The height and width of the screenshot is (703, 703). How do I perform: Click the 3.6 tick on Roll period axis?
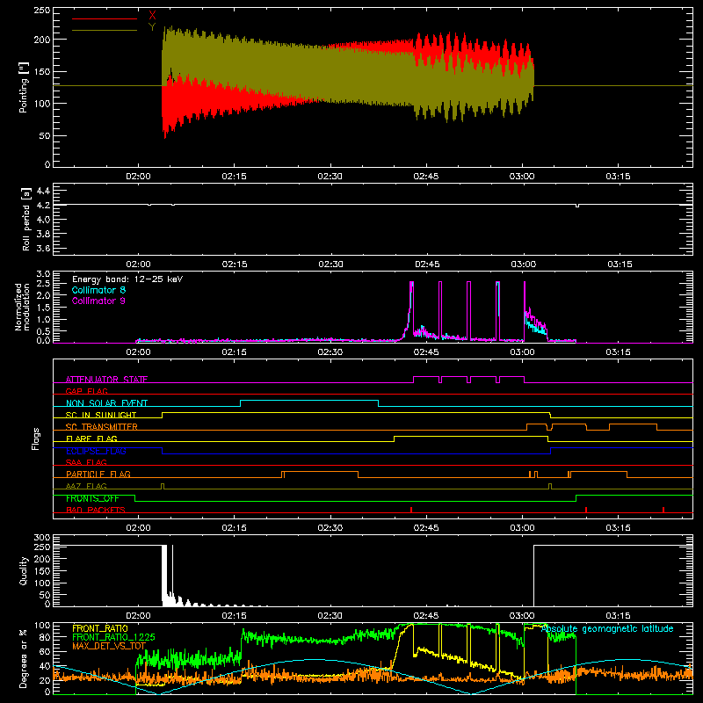click(x=43, y=248)
